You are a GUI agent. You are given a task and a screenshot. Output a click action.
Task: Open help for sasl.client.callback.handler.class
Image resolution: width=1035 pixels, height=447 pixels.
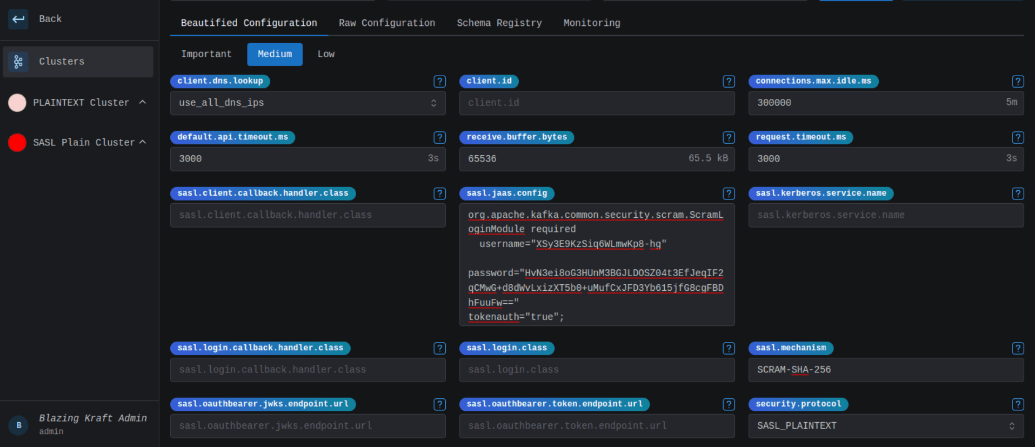439,194
